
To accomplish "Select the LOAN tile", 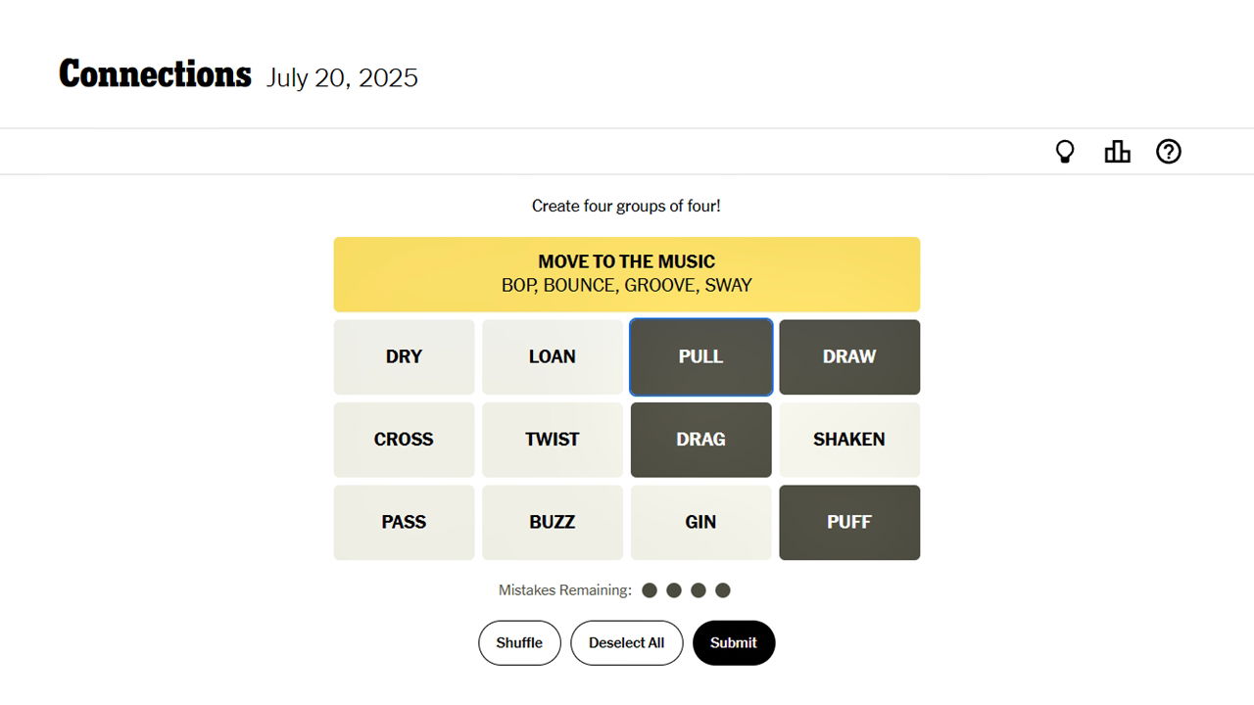I will coord(553,356).
